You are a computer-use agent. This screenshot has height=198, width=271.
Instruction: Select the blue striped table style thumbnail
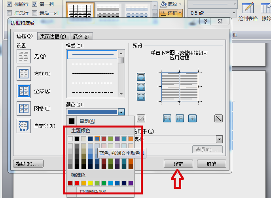coord(136,10)
